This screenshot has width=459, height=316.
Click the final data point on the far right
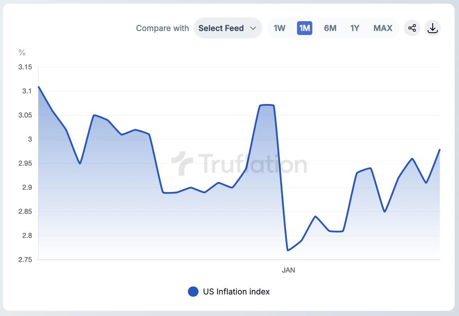(x=440, y=149)
